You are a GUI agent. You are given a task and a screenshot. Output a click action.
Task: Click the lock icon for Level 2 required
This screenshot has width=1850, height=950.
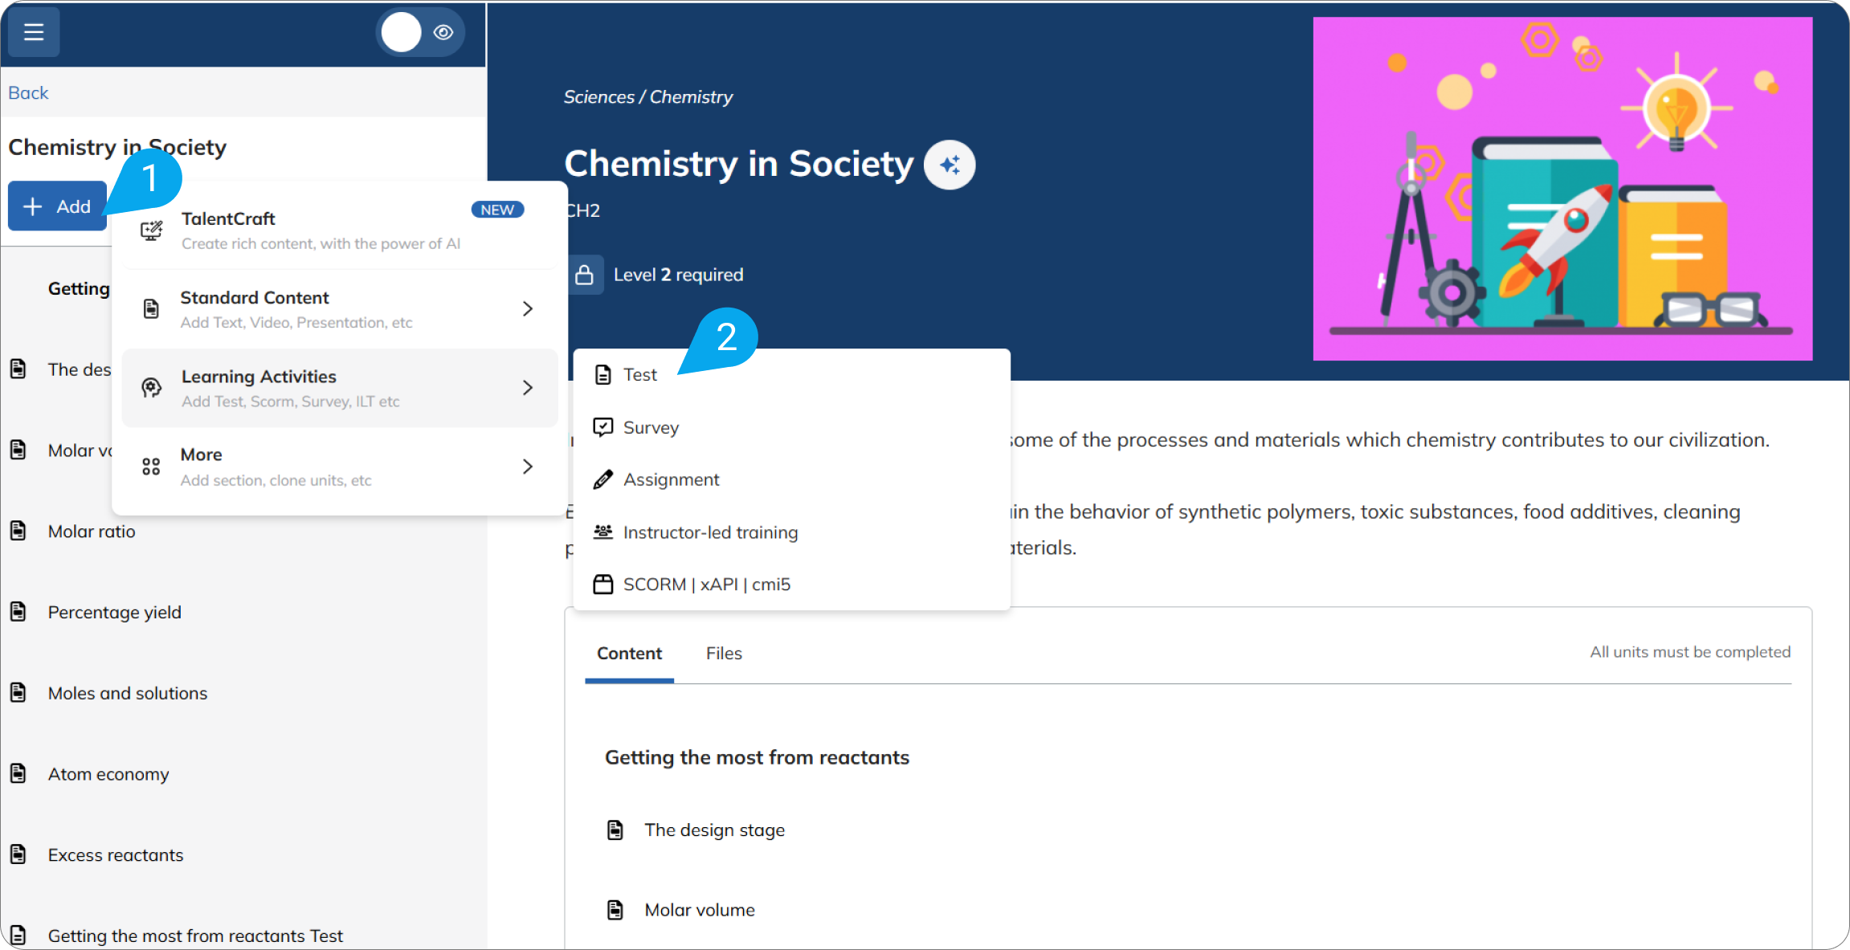click(585, 275)
